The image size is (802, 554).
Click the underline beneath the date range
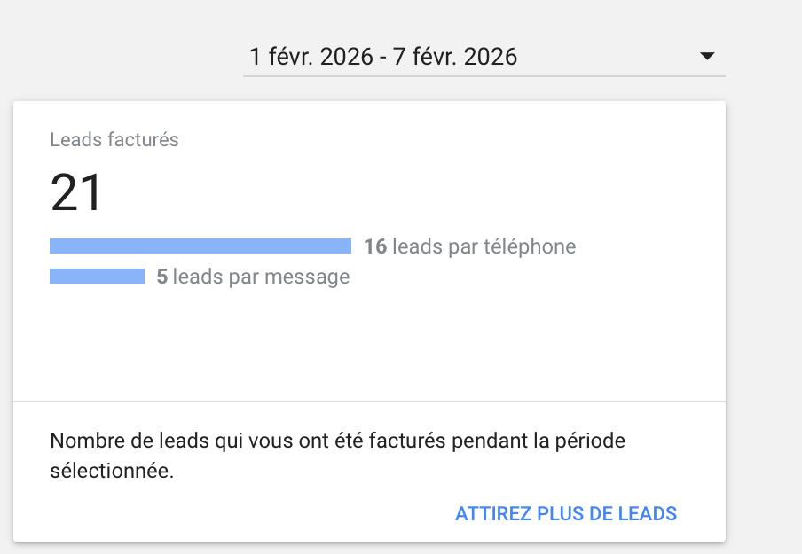click(x=484, y=76)
